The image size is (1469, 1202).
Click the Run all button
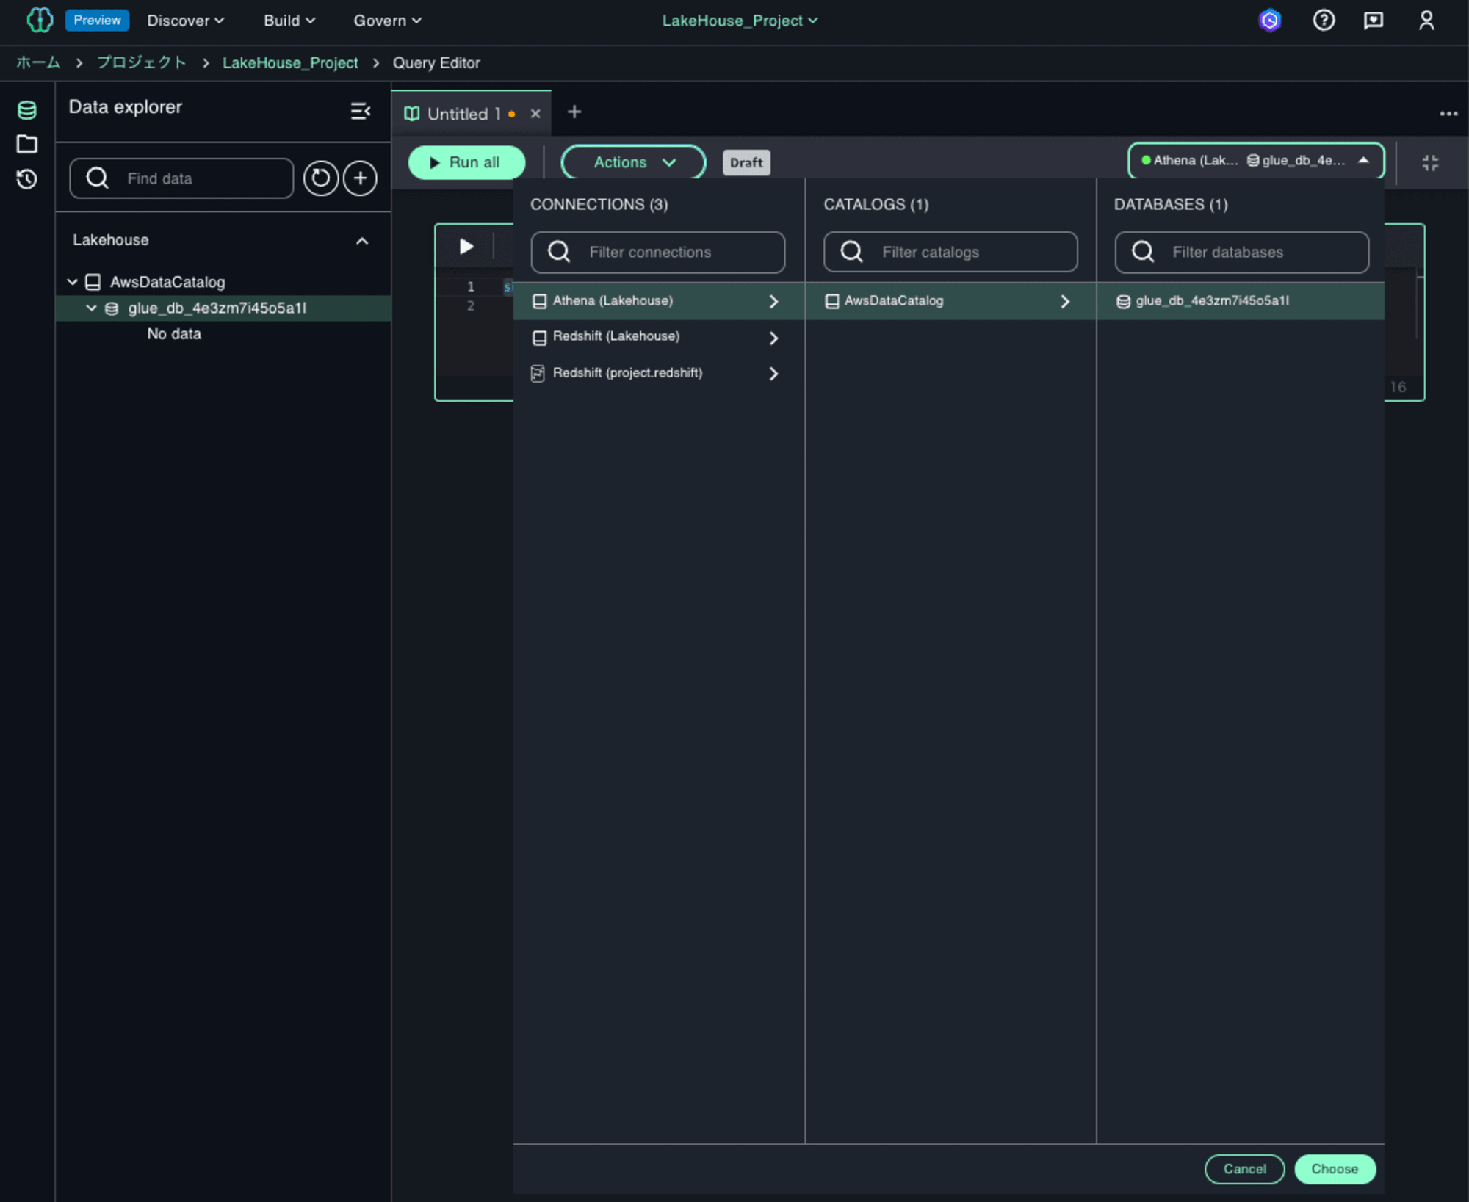coord(467,162)
